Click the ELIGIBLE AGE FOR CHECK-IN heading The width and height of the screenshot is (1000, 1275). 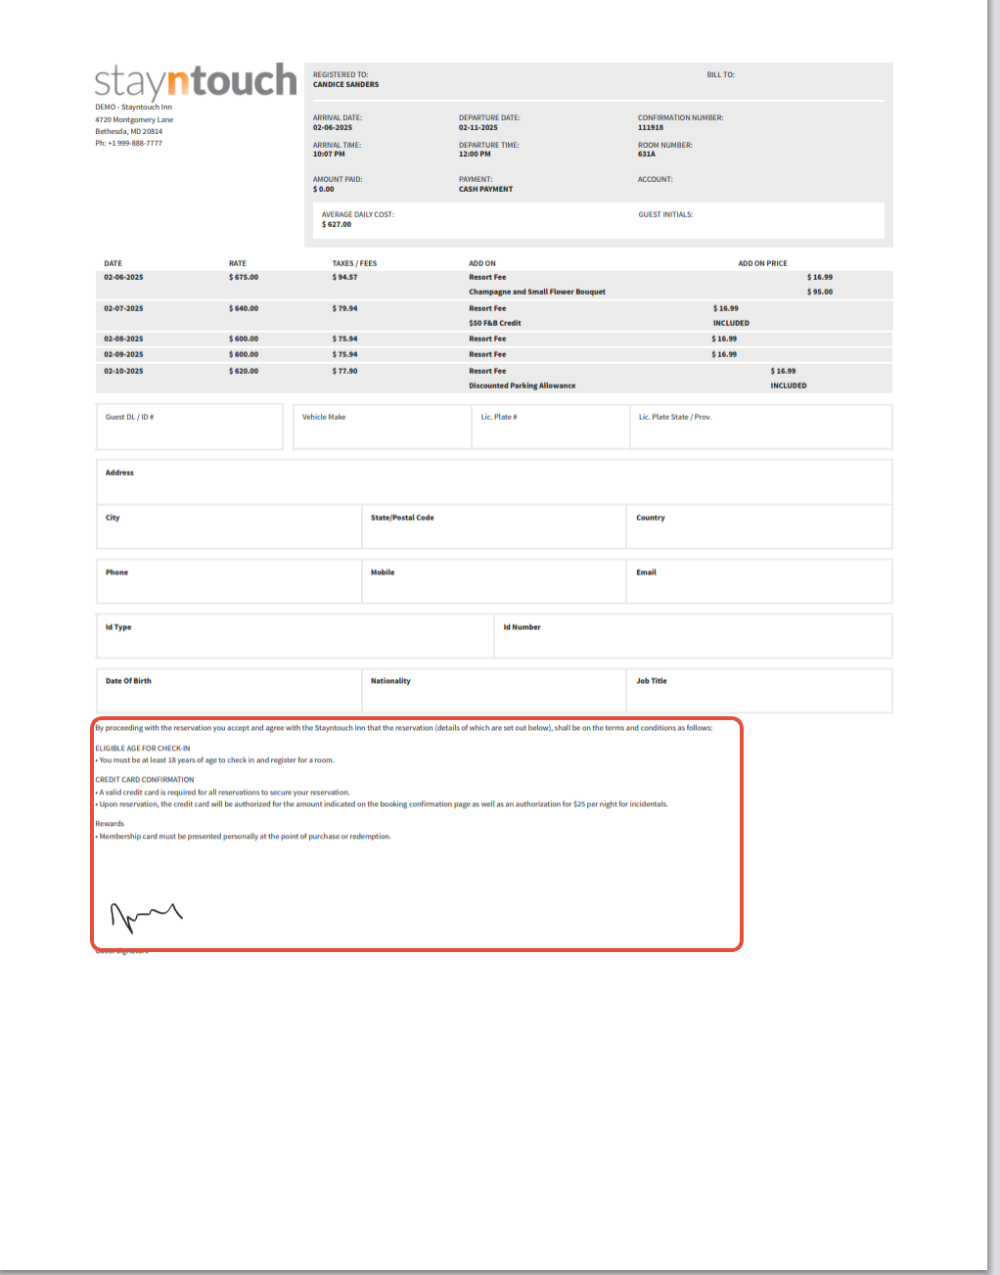pyautogui.click(x=143, y=749)
